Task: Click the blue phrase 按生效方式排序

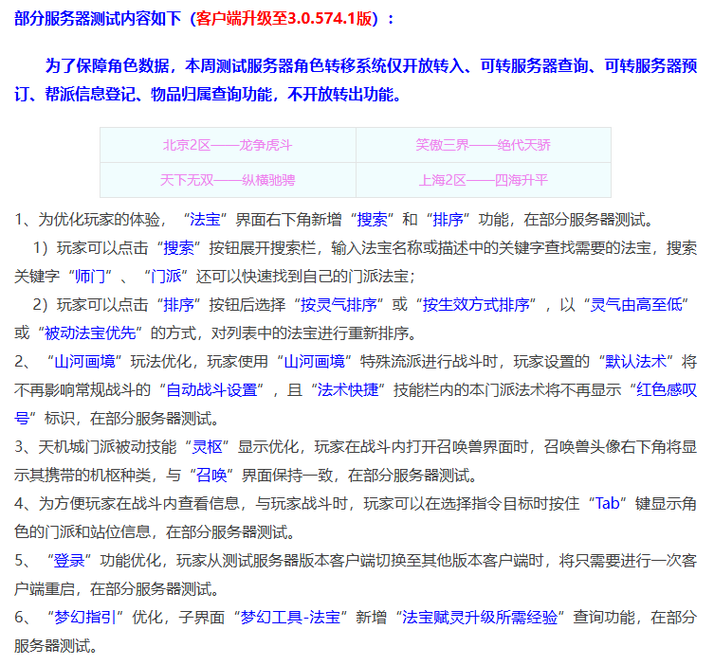Action: point(476,305)
